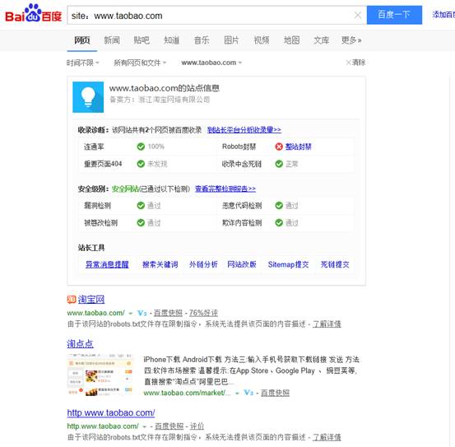Expand the arrow after www.taobao.com/ result URL
Screen dimensions: 455x447
131,314
